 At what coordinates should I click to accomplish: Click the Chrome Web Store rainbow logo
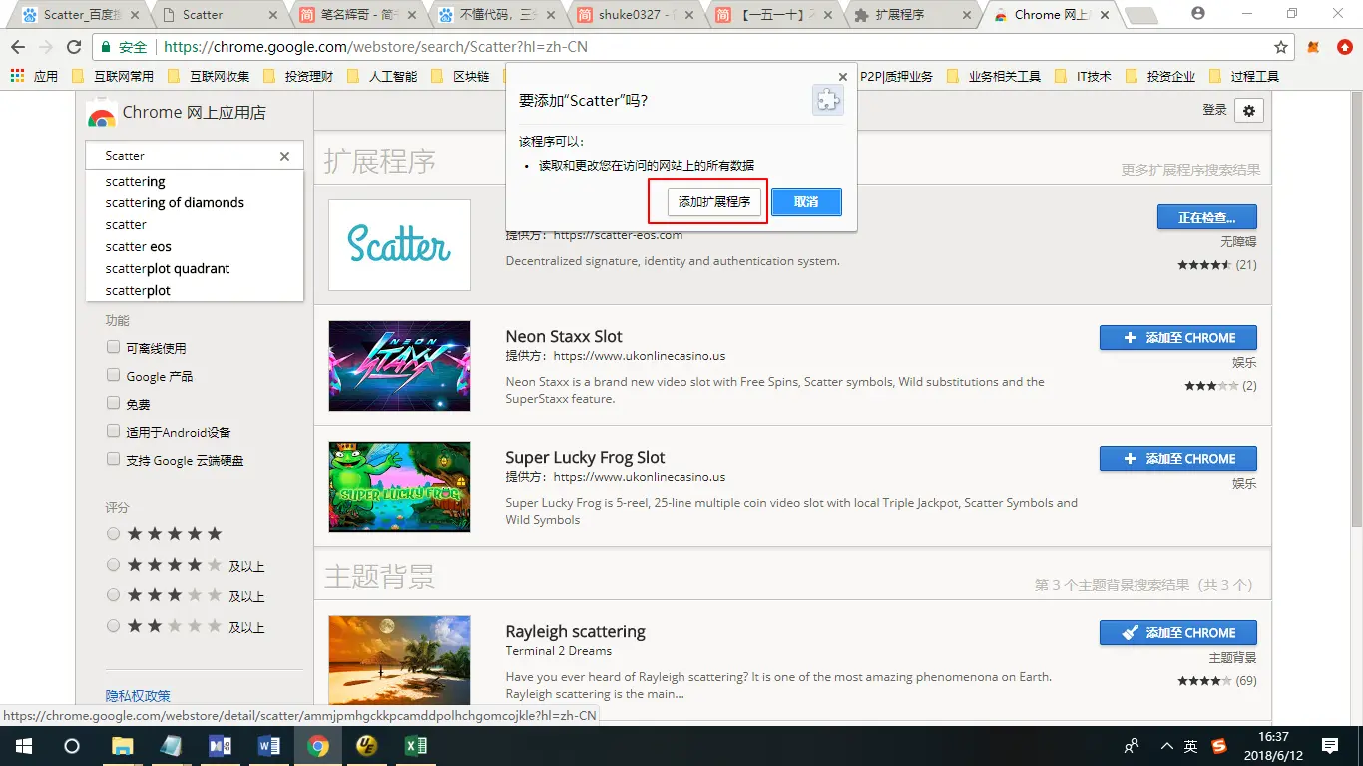pos(101,113)
